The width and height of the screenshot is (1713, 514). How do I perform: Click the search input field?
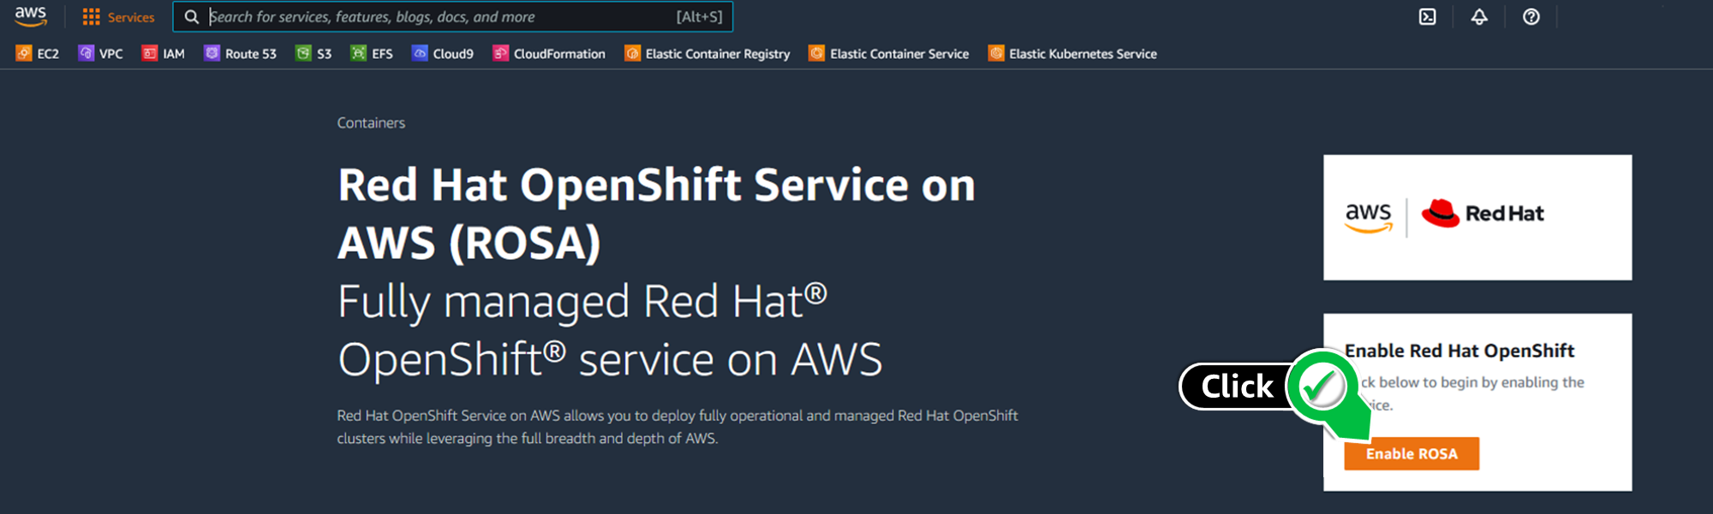(454, 16)
